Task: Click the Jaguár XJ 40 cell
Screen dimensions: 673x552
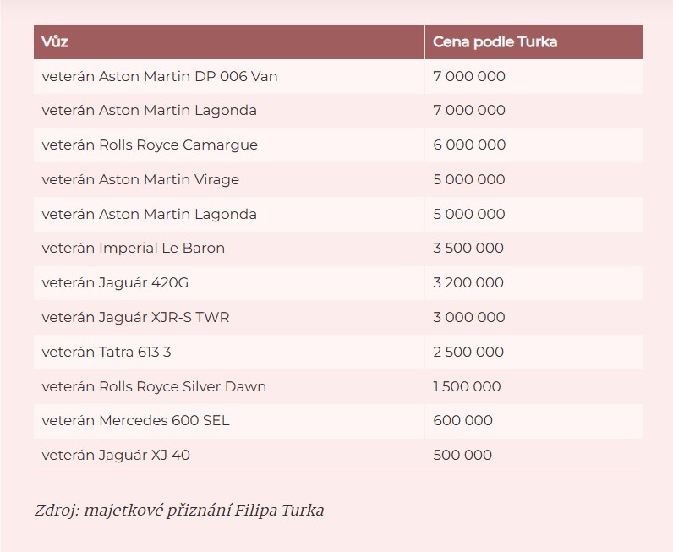Action: (116, 455)
